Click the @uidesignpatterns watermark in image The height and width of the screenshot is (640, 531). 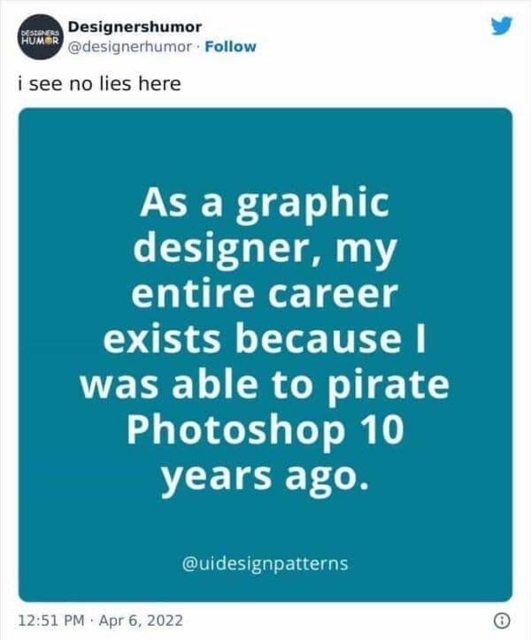[265, 561]
